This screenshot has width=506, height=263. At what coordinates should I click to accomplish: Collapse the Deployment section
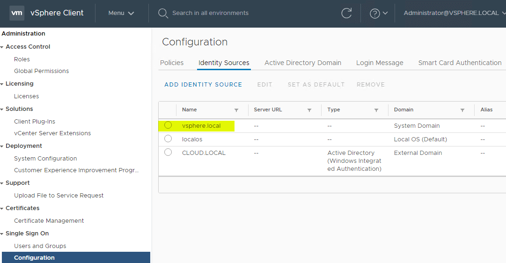click(2, 146)
